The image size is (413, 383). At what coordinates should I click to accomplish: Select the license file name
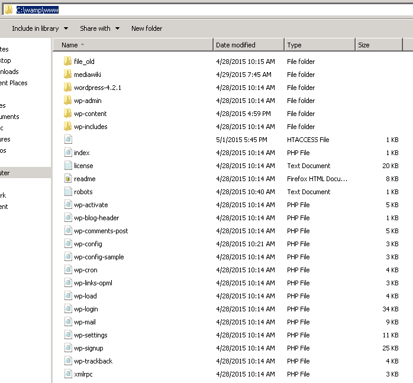pos(83,166)
